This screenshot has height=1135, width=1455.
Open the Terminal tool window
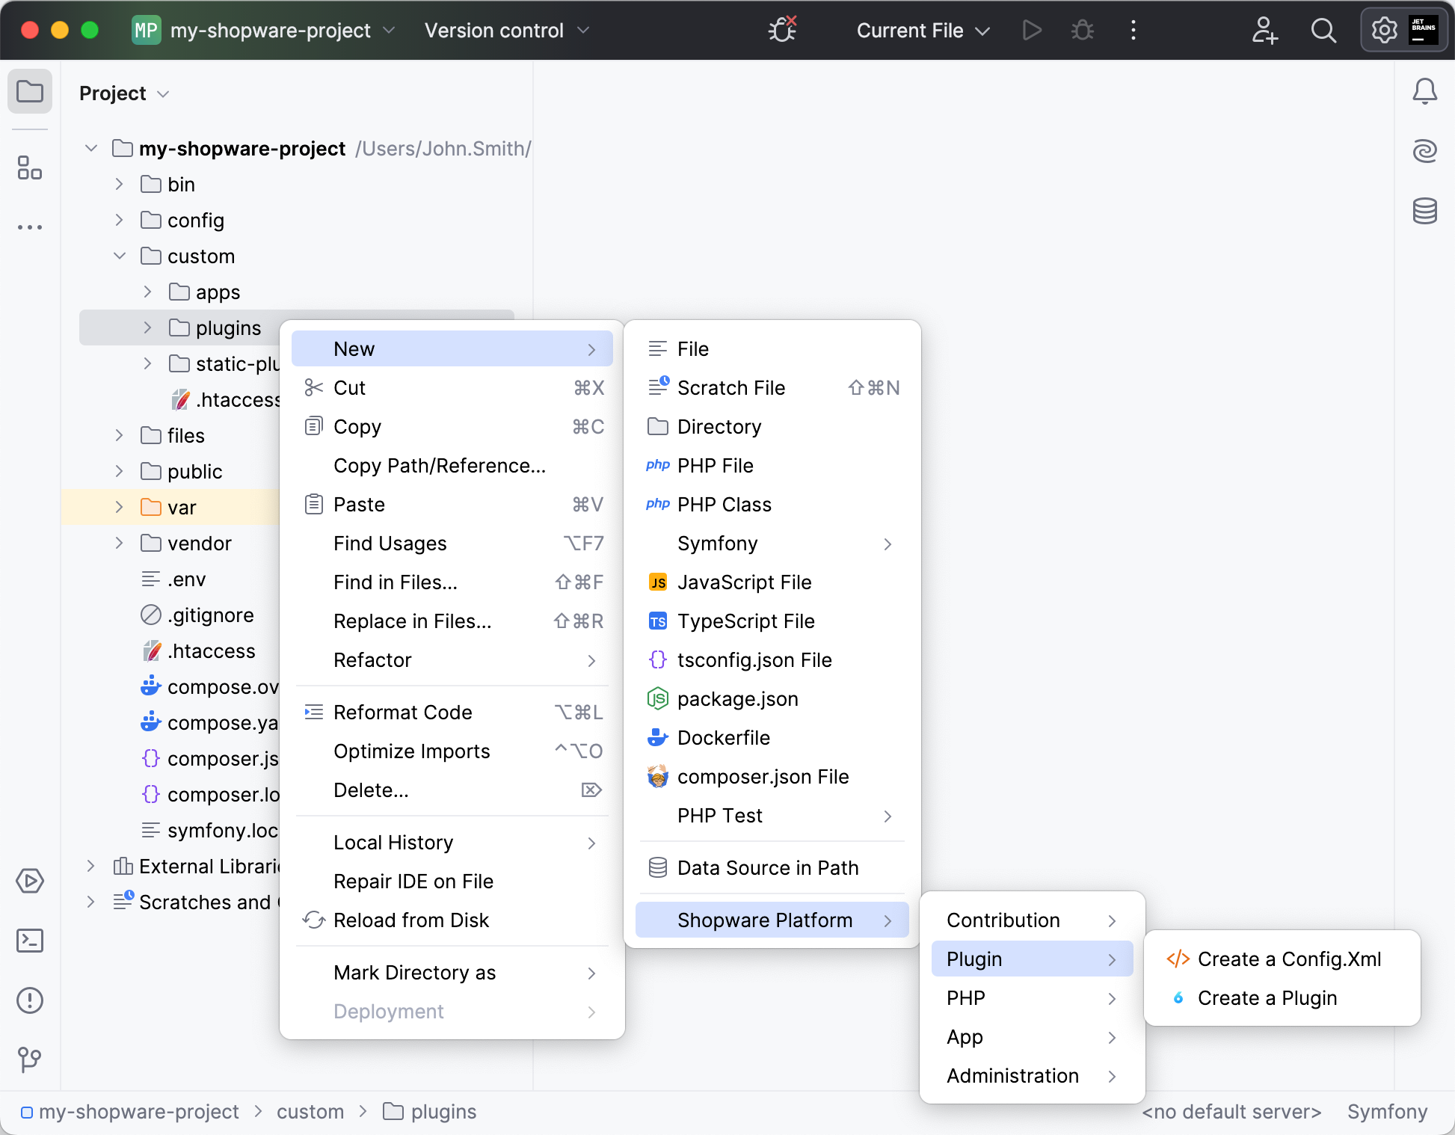point(30,941)
